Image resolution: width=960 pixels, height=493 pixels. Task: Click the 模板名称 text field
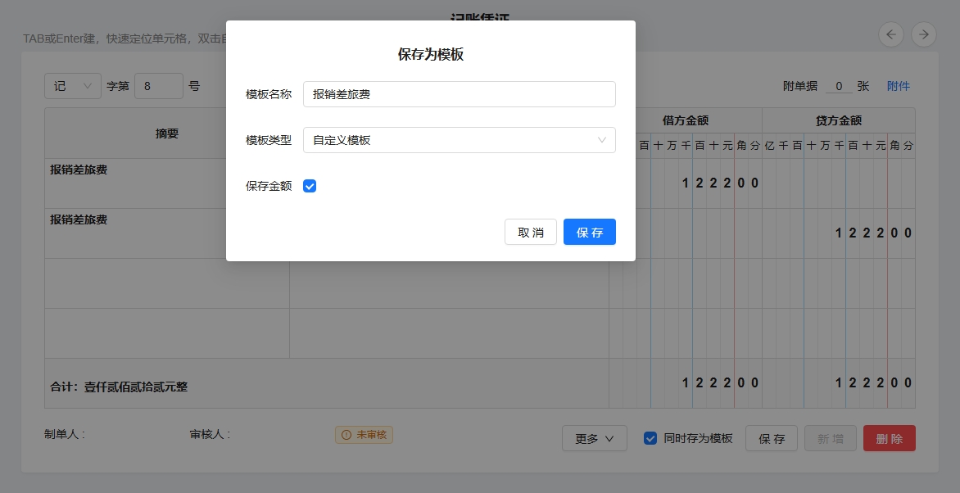459,94
